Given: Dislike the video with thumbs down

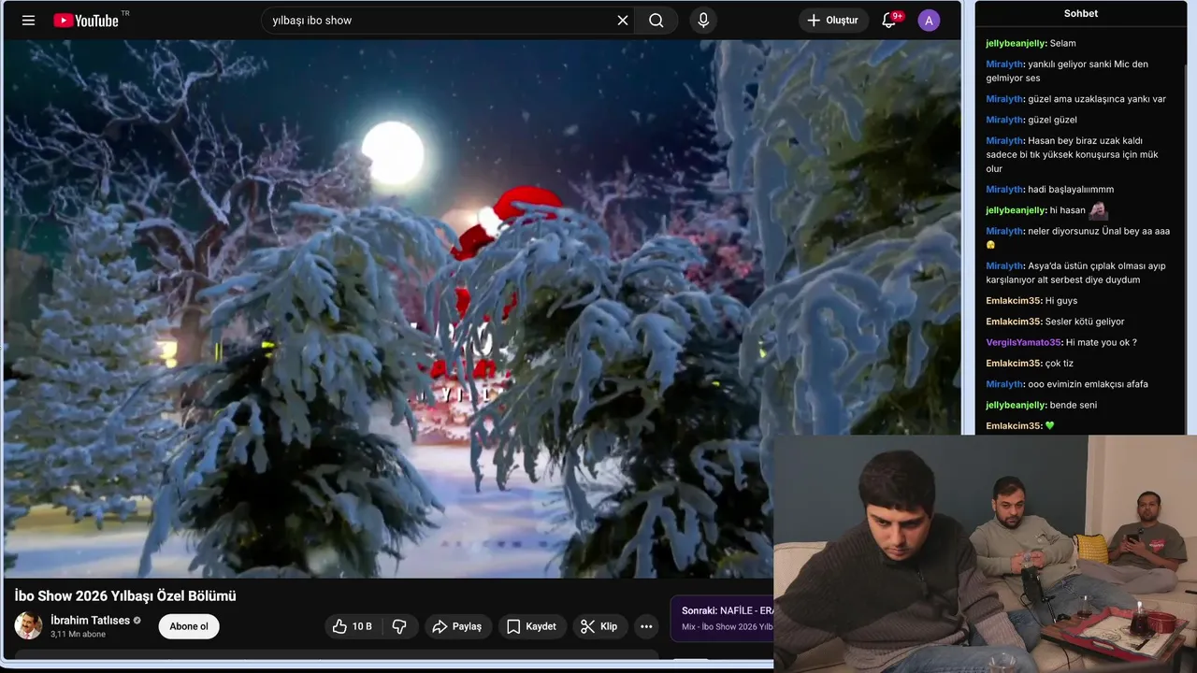Looking at the screenshot, I should pyautogui.click(x=399, y=626).
